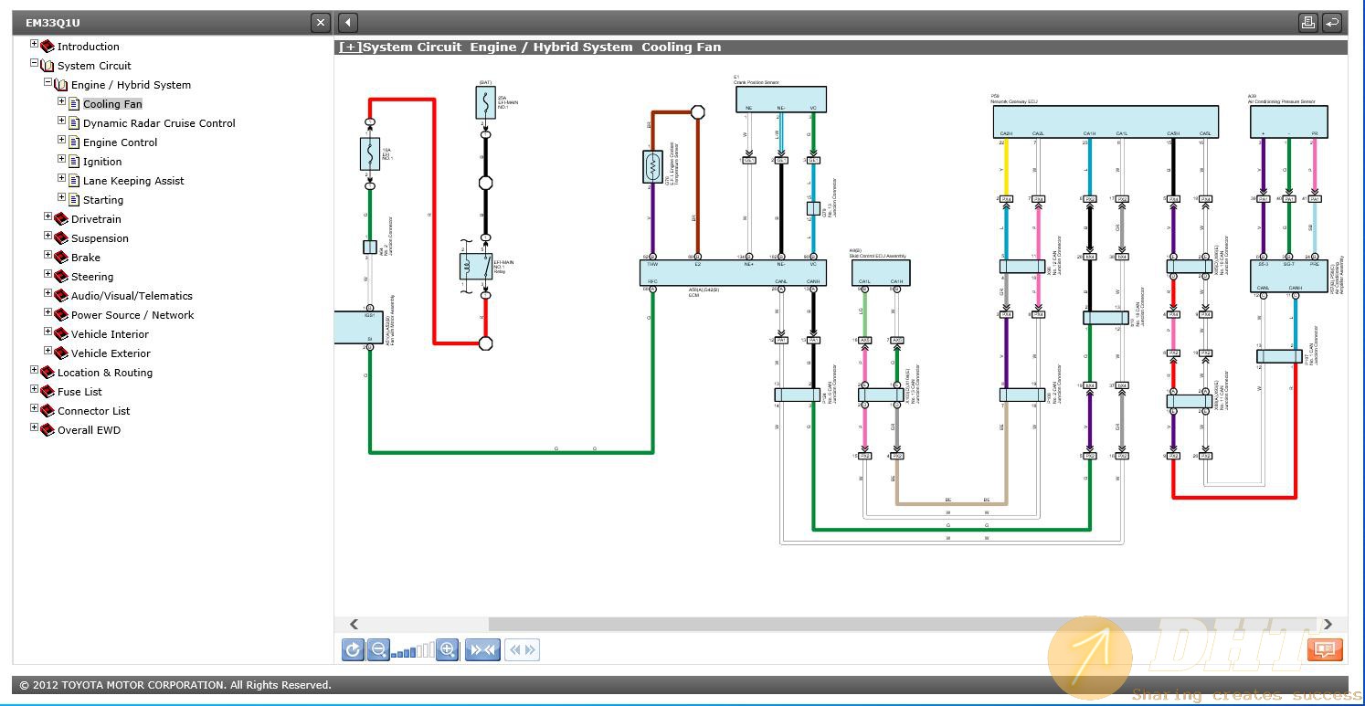Open the Lane Keeping Assist circuit

pos(133,181)
